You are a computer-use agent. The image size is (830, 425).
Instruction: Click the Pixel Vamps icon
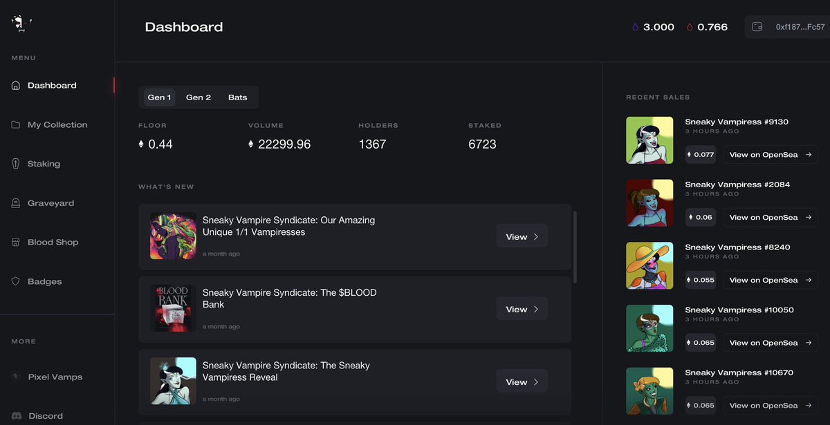point(16,377)
